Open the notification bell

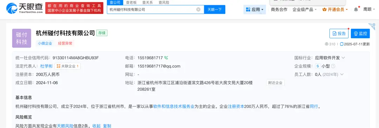pos(356,9)
